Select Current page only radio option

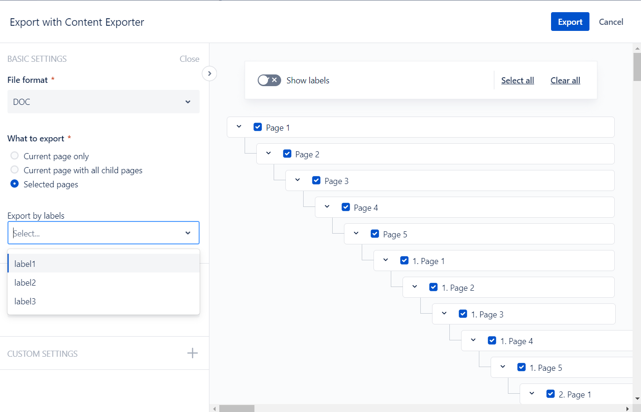point(15,156)
